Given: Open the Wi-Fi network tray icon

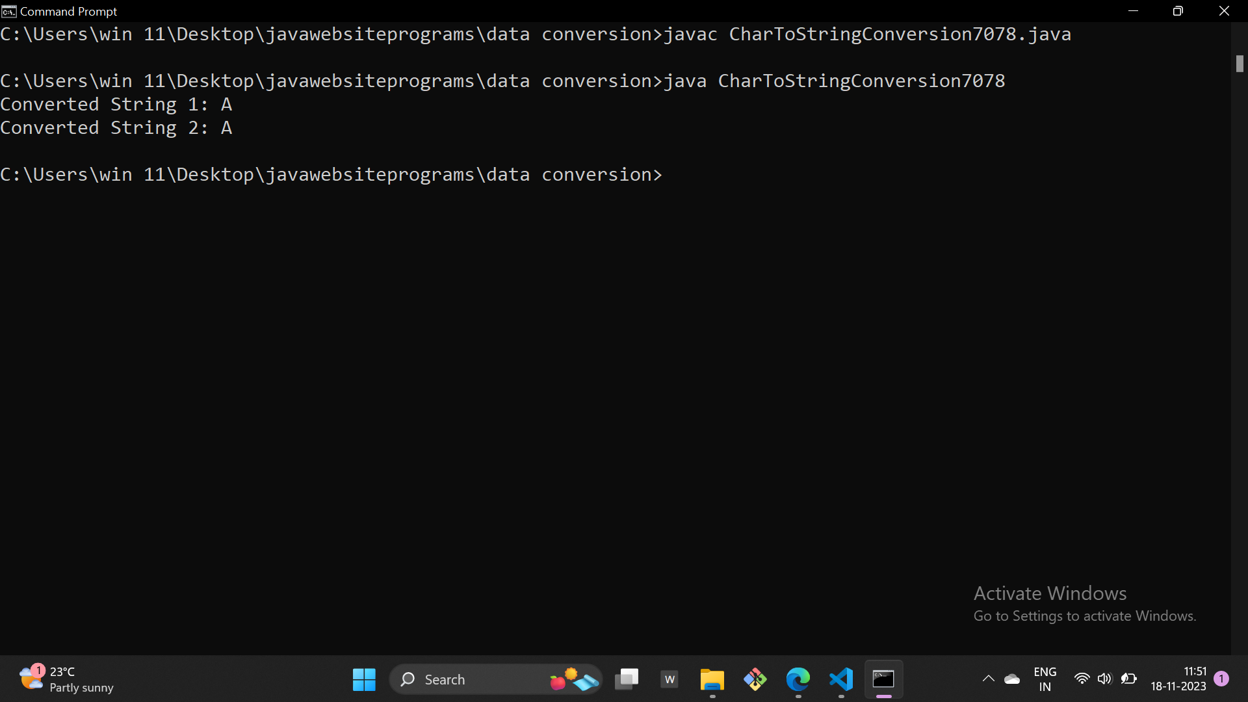Looking at the screenshot, I should pyautogui.click(x=1082, y=679).
